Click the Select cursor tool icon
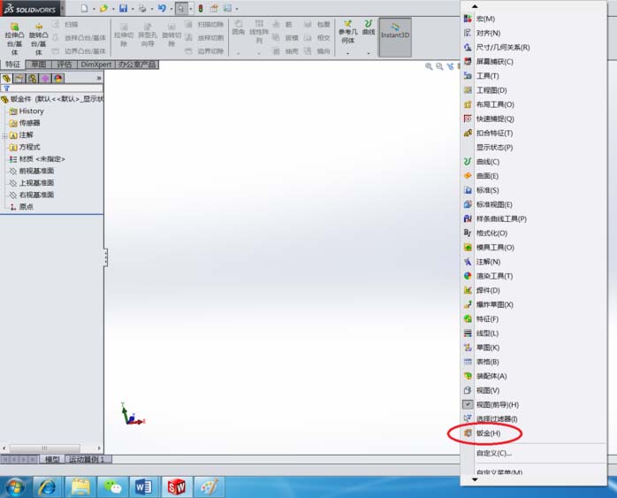This screenshot has height=498, width=617. coord(181,8)
